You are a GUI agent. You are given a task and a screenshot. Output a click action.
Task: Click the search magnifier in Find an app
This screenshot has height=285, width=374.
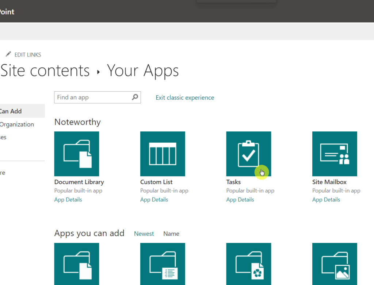pyautogui.click(x=135, y=97)
